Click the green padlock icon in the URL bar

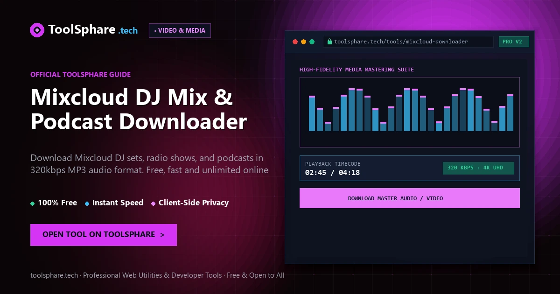(329, 42)
